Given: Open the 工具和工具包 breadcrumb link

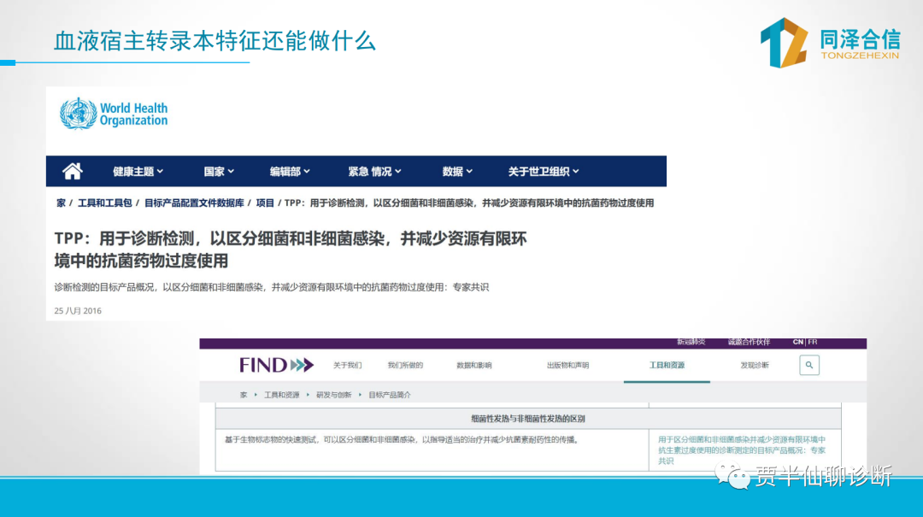Looking at the screenshot, I should [104, 203].
